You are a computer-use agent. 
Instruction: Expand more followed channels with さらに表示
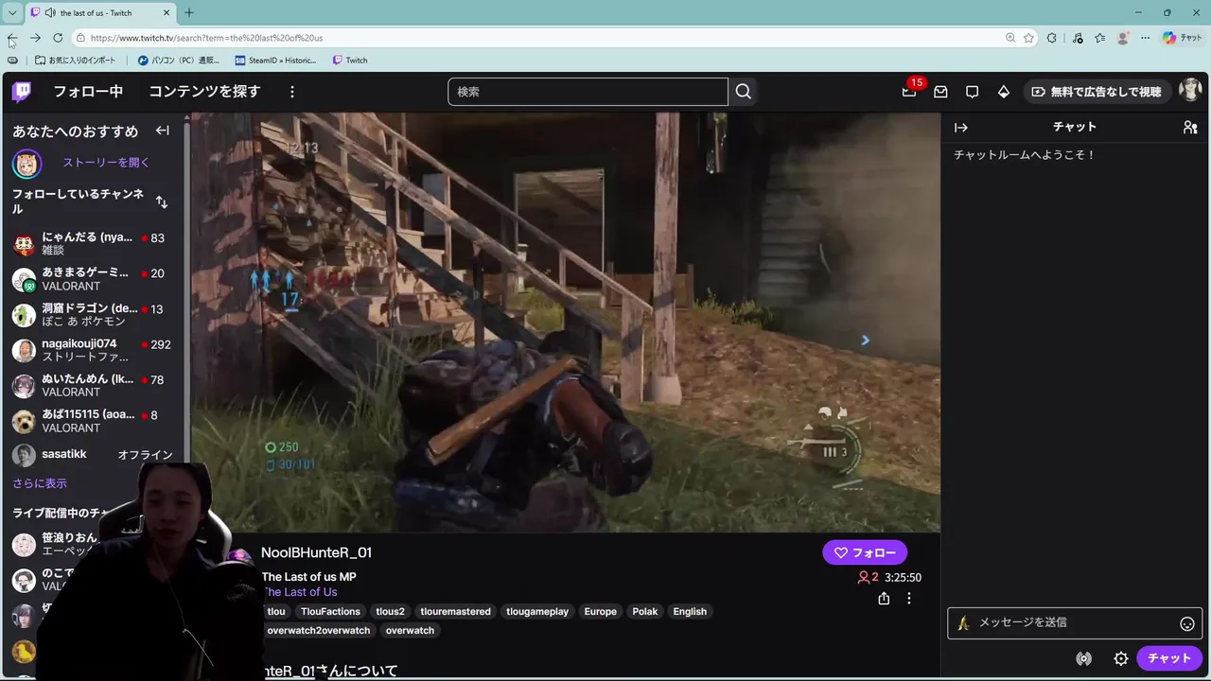pos(40,483)
